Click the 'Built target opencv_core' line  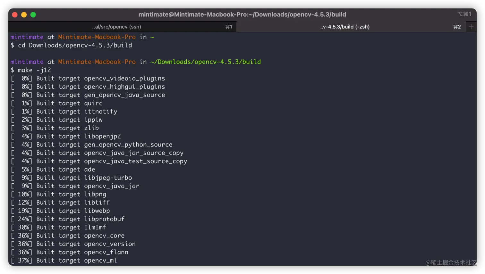tap(68, 236)
